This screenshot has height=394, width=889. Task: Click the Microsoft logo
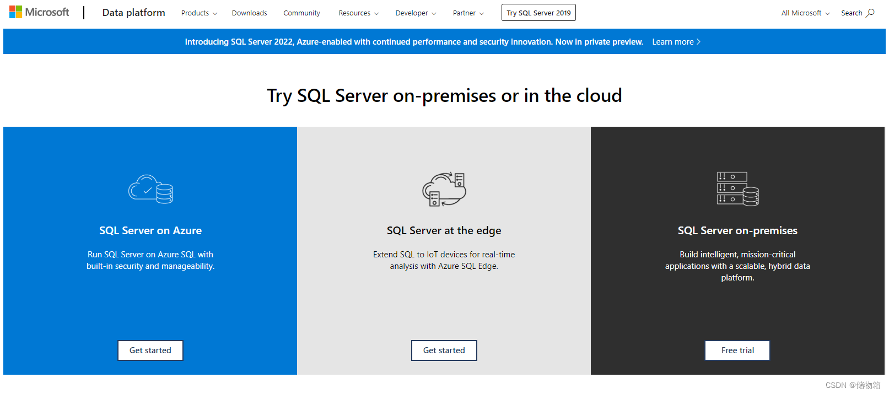coord(39,12)
